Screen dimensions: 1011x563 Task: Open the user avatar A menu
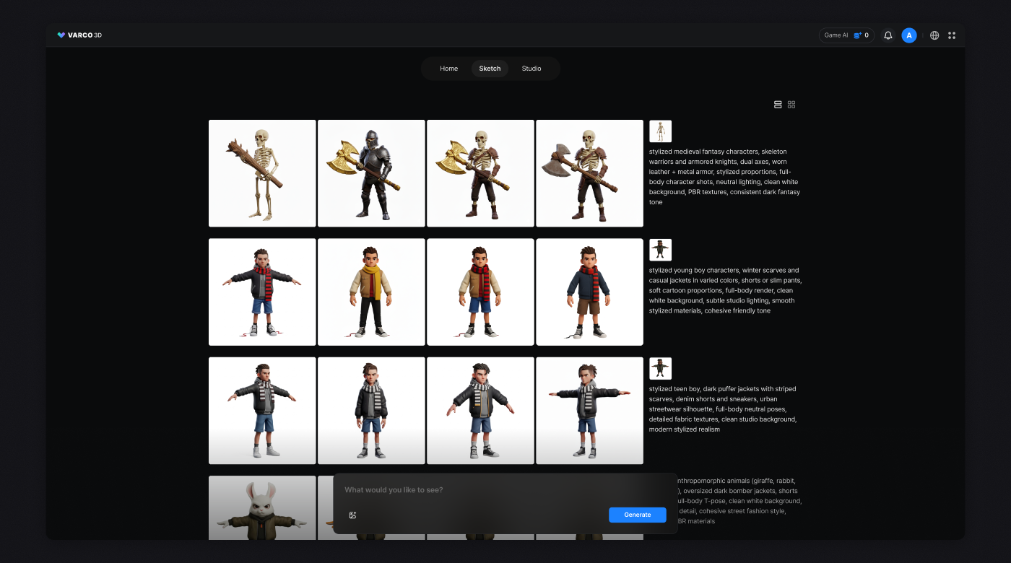tap(909, 35)
